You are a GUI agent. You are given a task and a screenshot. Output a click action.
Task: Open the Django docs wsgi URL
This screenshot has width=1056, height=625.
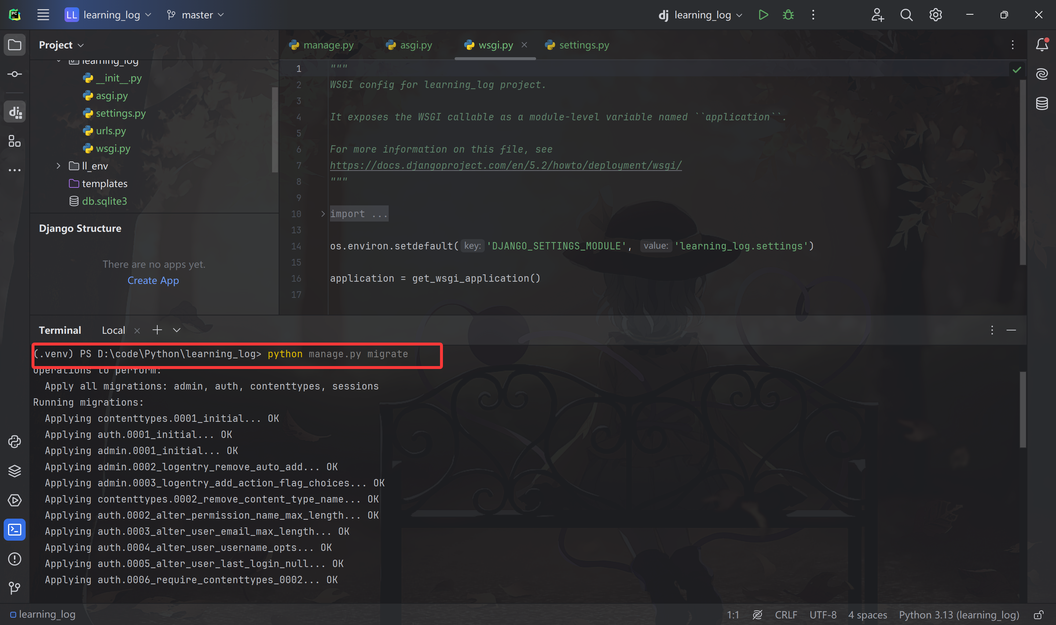pos(506,165)
